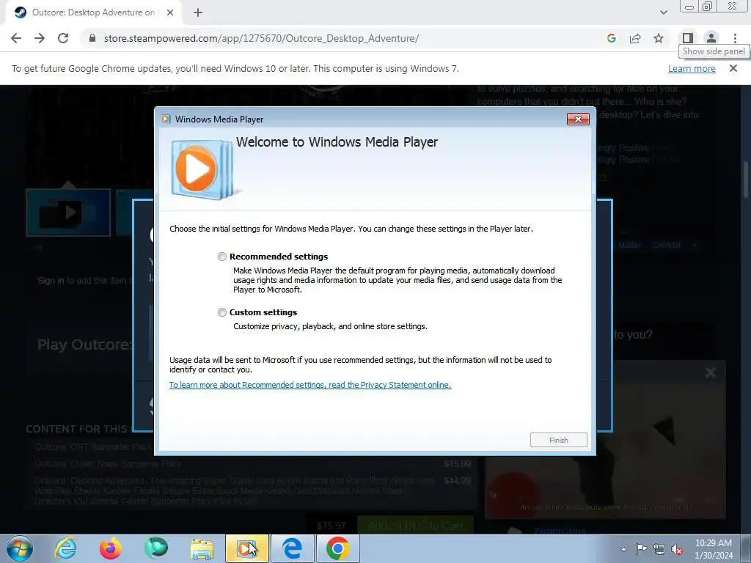Choose the Custom settings radio button
The width and height of the screenshot is (751, 563).
point(221,312)
